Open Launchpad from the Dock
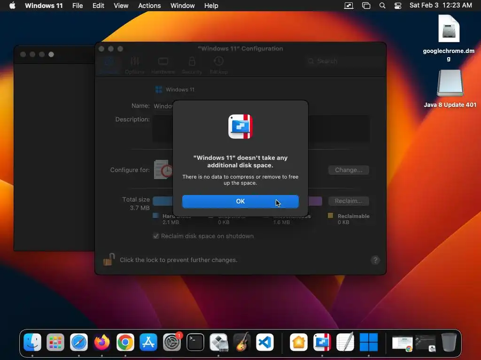 click(x=55, y=342)
